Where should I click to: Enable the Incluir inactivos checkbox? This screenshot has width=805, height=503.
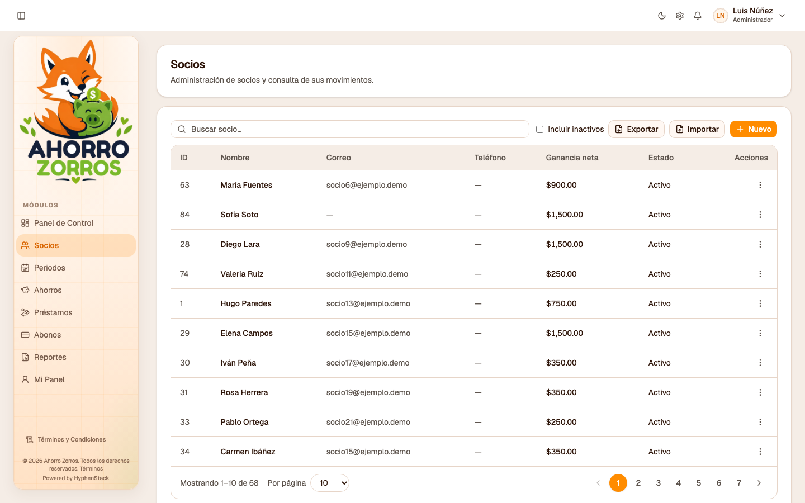[x=539, y=129]
